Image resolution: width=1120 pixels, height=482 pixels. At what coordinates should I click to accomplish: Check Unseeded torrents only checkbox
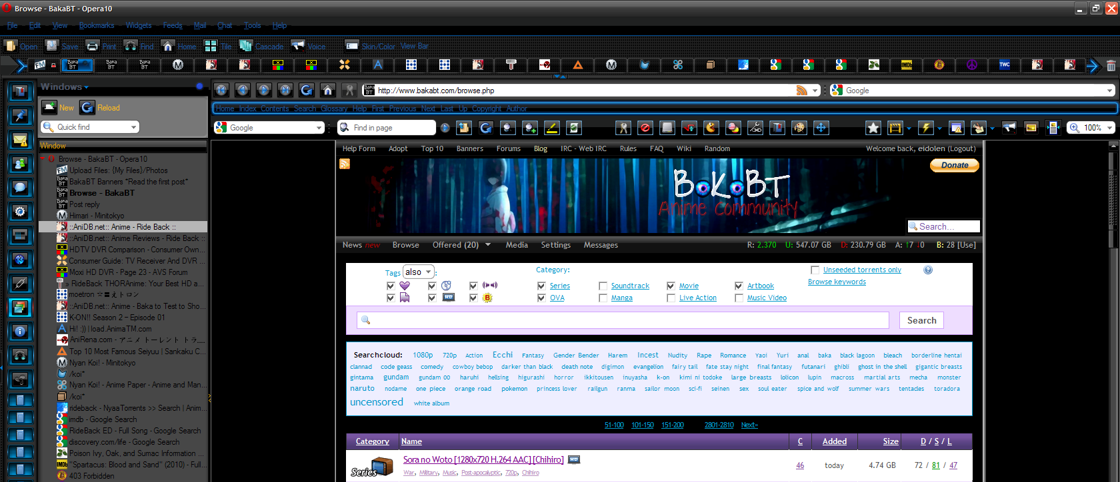click(815, 270)
